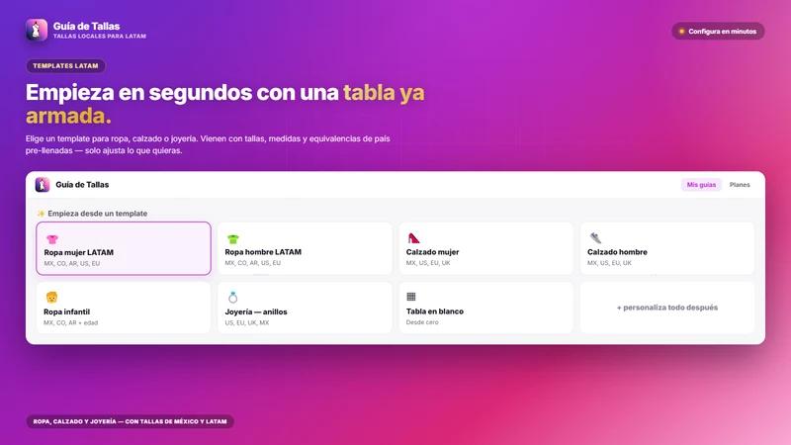This screenshot has width=791, height=445.
Task: Switch to the Mis guías tab
Action: point(701,185)
